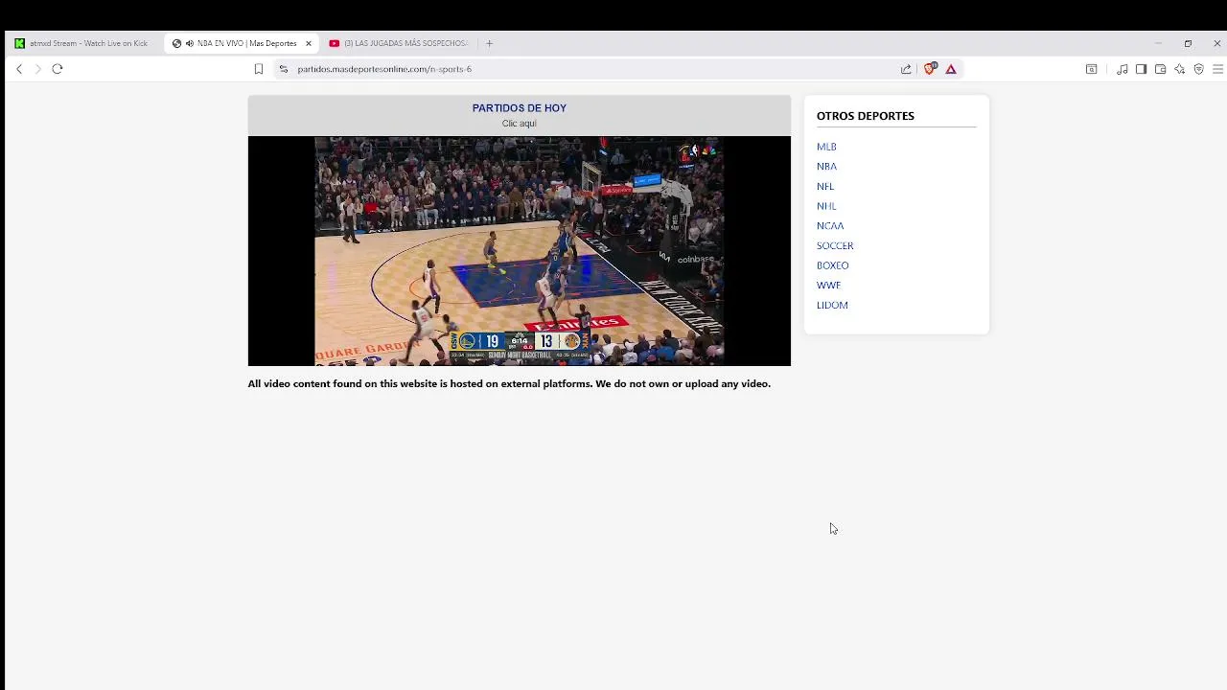Open the Brave Rewards triangle icon

(x=951, y=69)
